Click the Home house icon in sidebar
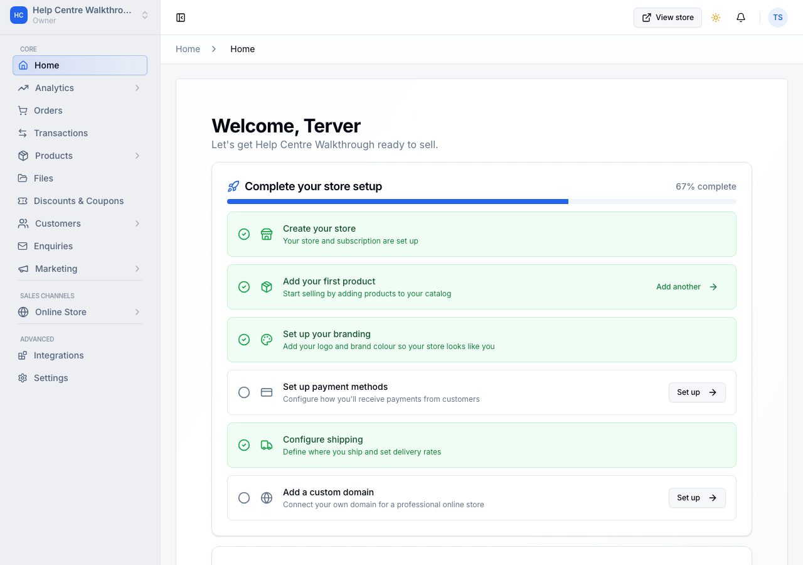This screenshot has width=803, height=565. click(x=23, y=65)
